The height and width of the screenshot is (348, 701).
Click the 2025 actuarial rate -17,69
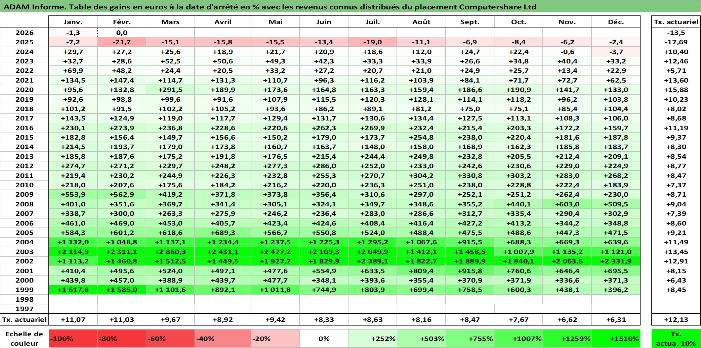click(676, 42)
